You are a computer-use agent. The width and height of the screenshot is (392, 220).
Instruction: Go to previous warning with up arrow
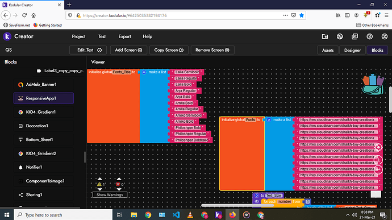100,179
